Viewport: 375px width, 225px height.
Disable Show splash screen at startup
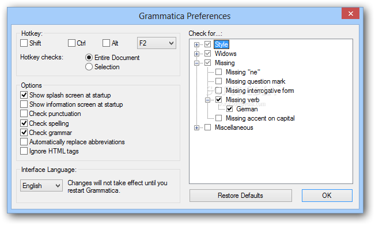coord(24,95)
